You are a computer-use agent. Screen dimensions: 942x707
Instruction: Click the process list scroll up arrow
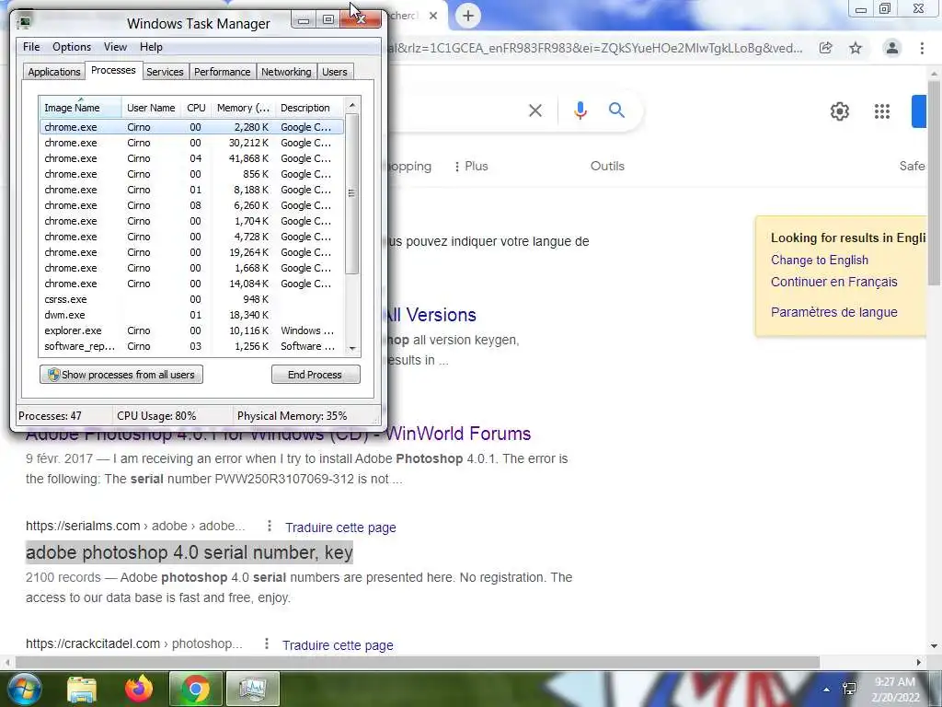[x=352, y=105]
